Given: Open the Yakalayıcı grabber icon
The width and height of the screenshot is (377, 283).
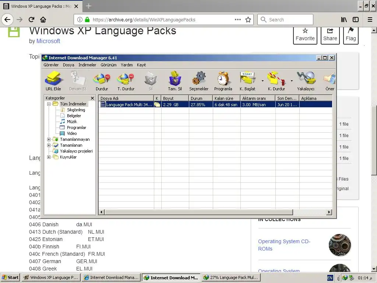Looking at the screenshot, I should click(x=306, y=81).
